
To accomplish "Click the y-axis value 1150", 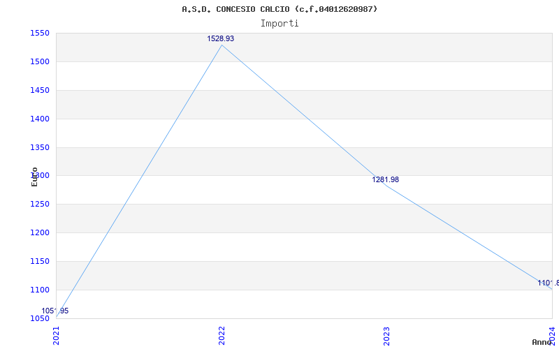I will 40,261.
